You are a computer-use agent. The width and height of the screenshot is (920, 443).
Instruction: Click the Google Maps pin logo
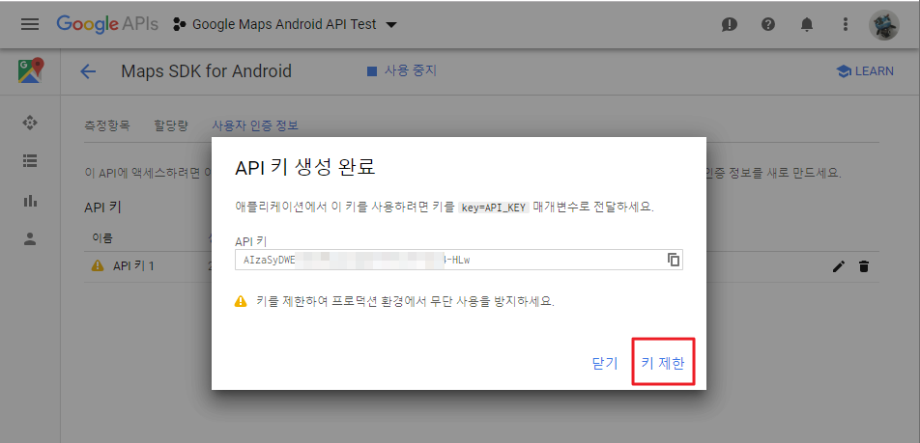(31, 70)
